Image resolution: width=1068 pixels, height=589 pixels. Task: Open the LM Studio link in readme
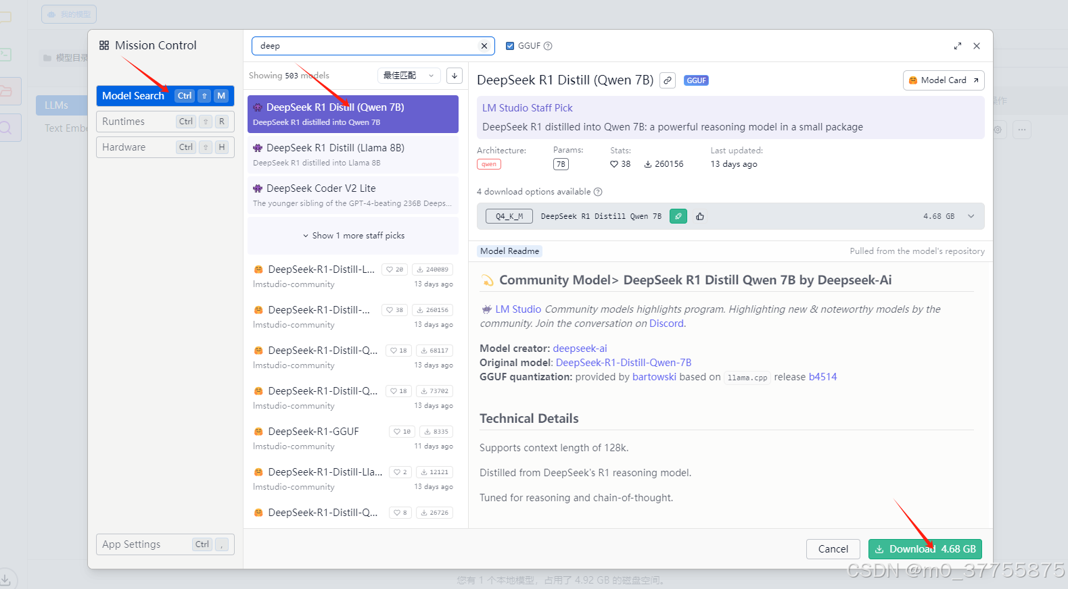[x=518, y=309]
